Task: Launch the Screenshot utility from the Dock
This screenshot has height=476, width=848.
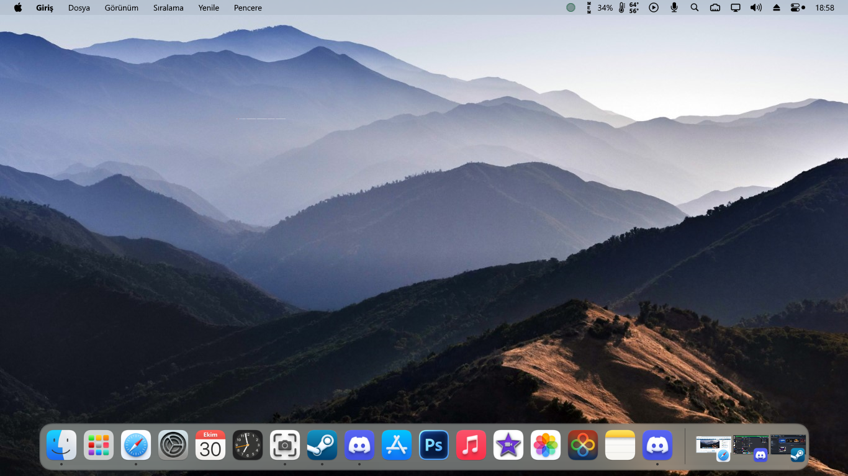Action: 284,445
